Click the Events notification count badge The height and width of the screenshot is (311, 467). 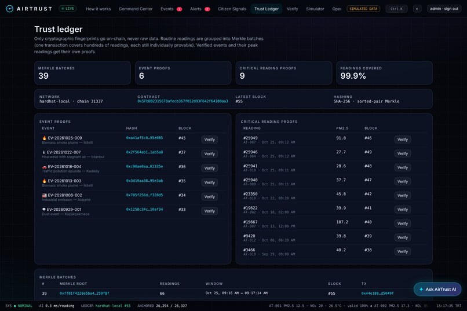point(179,9)
